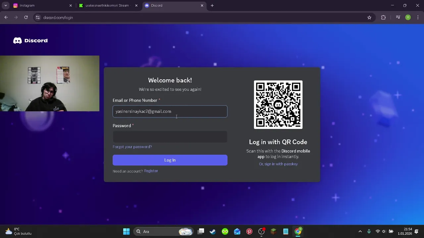This screenshot has height=238, width=424.
Task: Open Minecraft from the taskbar
Action: click(x=274, y=231)
